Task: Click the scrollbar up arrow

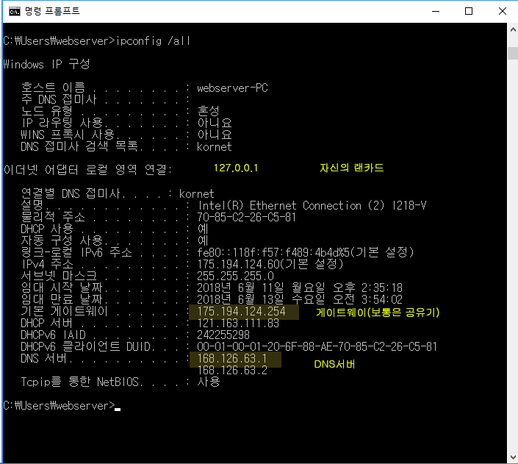Action: pos(513,29)
